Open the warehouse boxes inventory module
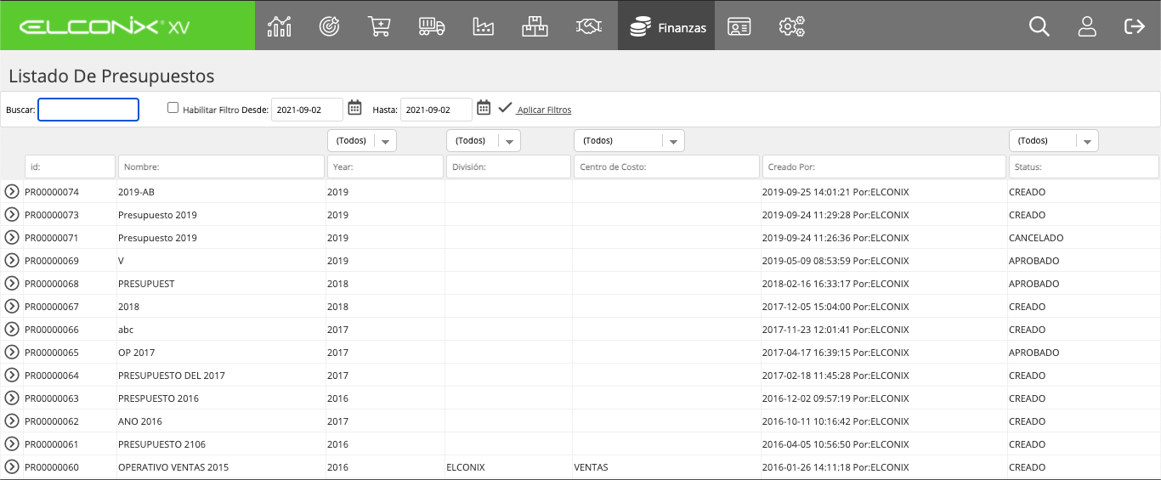This screenshot has height=480, width=1161. [x=535, y=26]
